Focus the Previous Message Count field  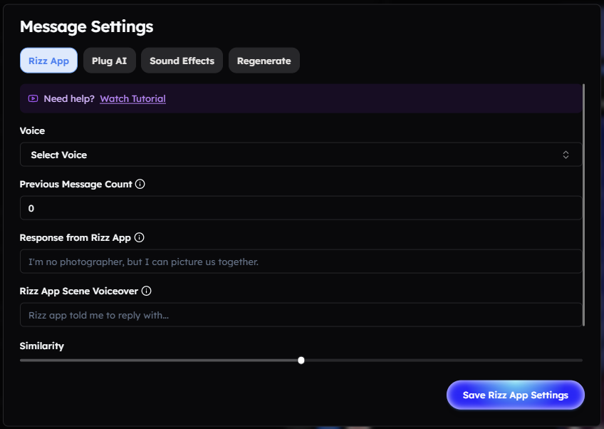[301, 208]
